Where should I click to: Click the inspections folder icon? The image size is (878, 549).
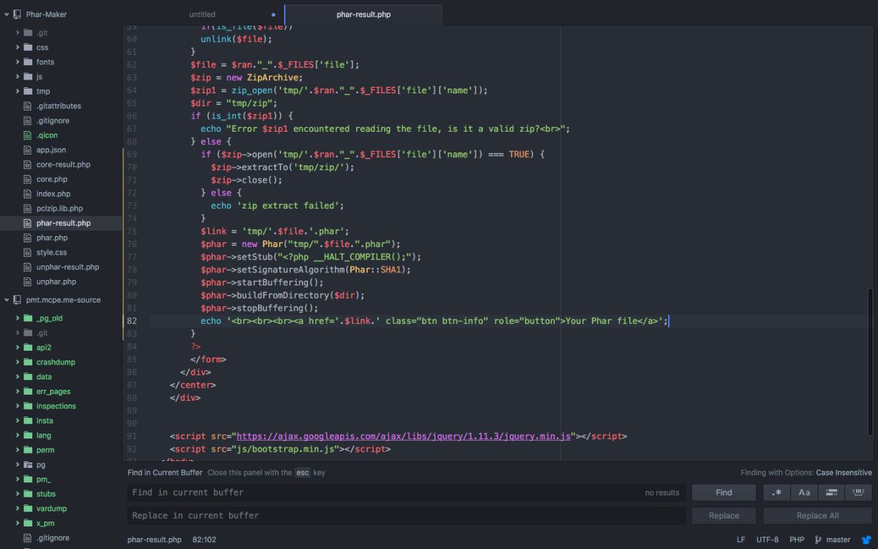point(28,406)
